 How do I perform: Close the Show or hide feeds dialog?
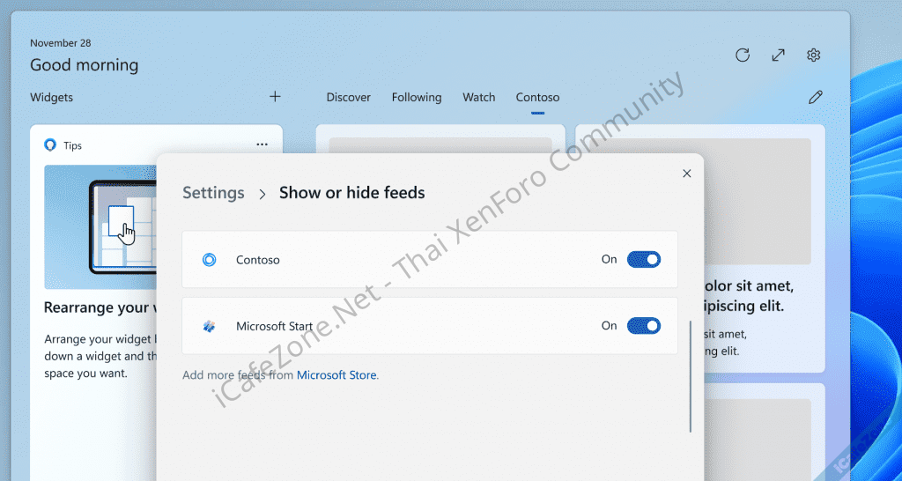tap(687, 174)
